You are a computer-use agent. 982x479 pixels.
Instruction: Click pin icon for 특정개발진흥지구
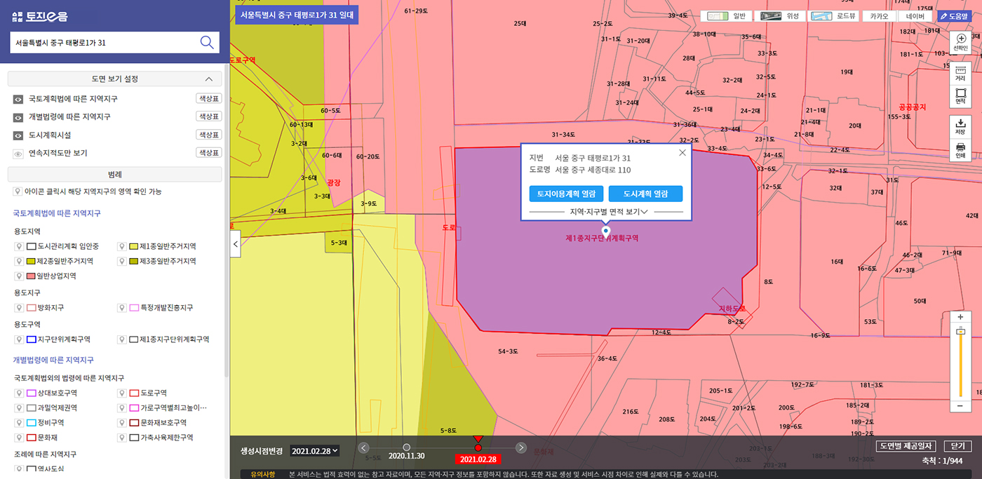tap(122, 307)
